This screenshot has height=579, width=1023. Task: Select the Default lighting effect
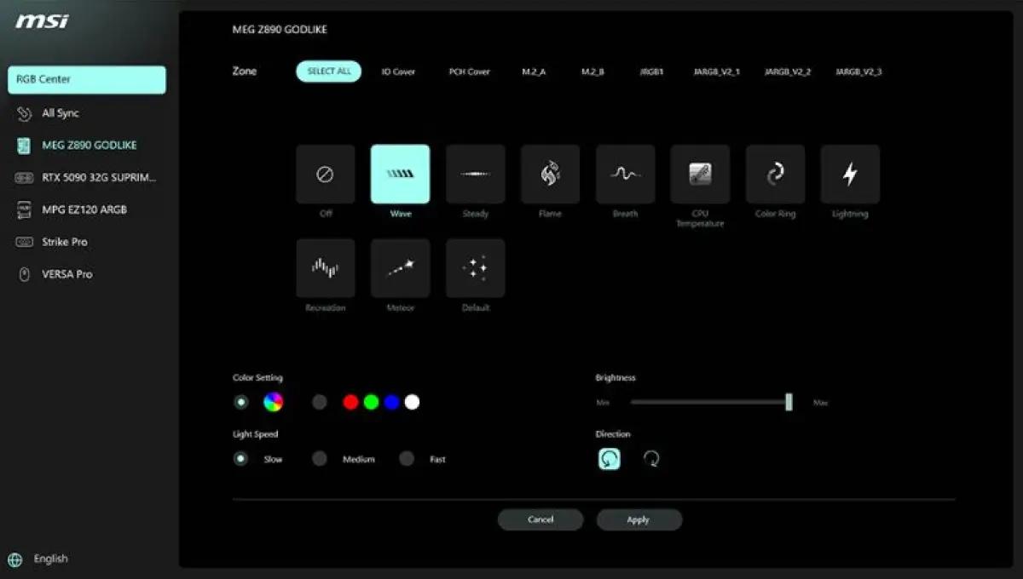pyautogui.click(x=475, y=268)
